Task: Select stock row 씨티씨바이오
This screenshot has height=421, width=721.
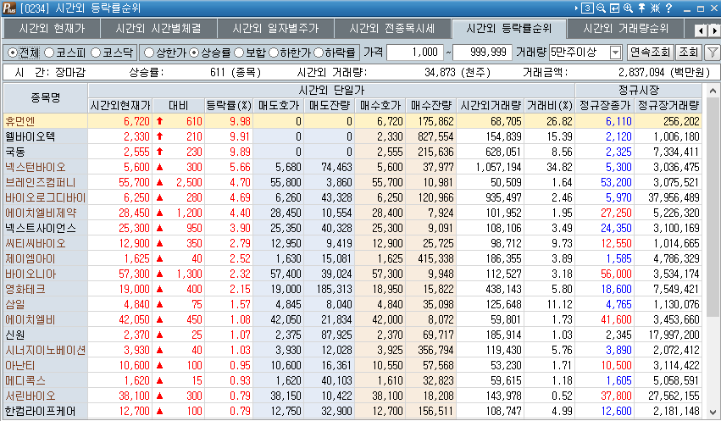Action: 352,243
